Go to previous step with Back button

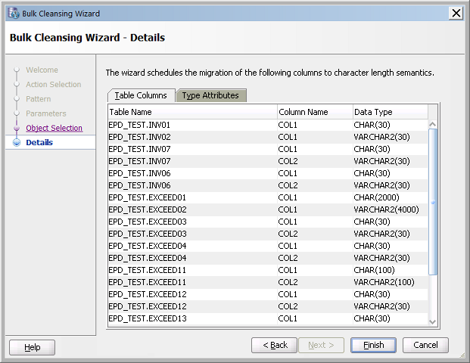[x=274, y=345]
